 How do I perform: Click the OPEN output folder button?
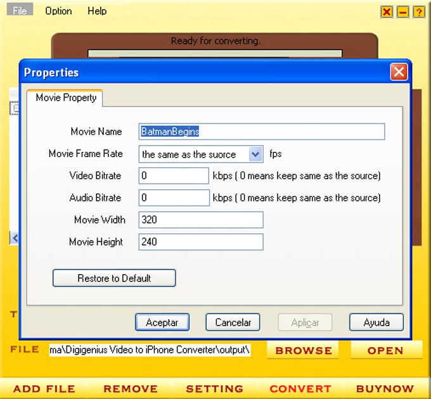386,350
